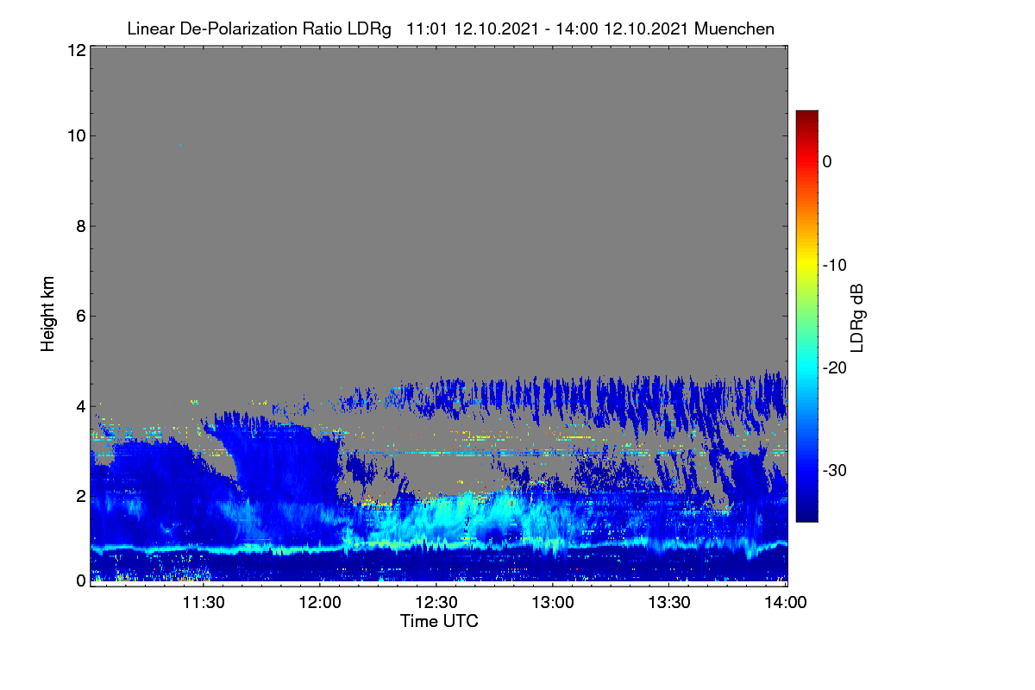Click the chart title containing 'Linear De-Polarization Ratio LDRg'
This screenshot has width=1035, height=690.
tap(450, 28)
